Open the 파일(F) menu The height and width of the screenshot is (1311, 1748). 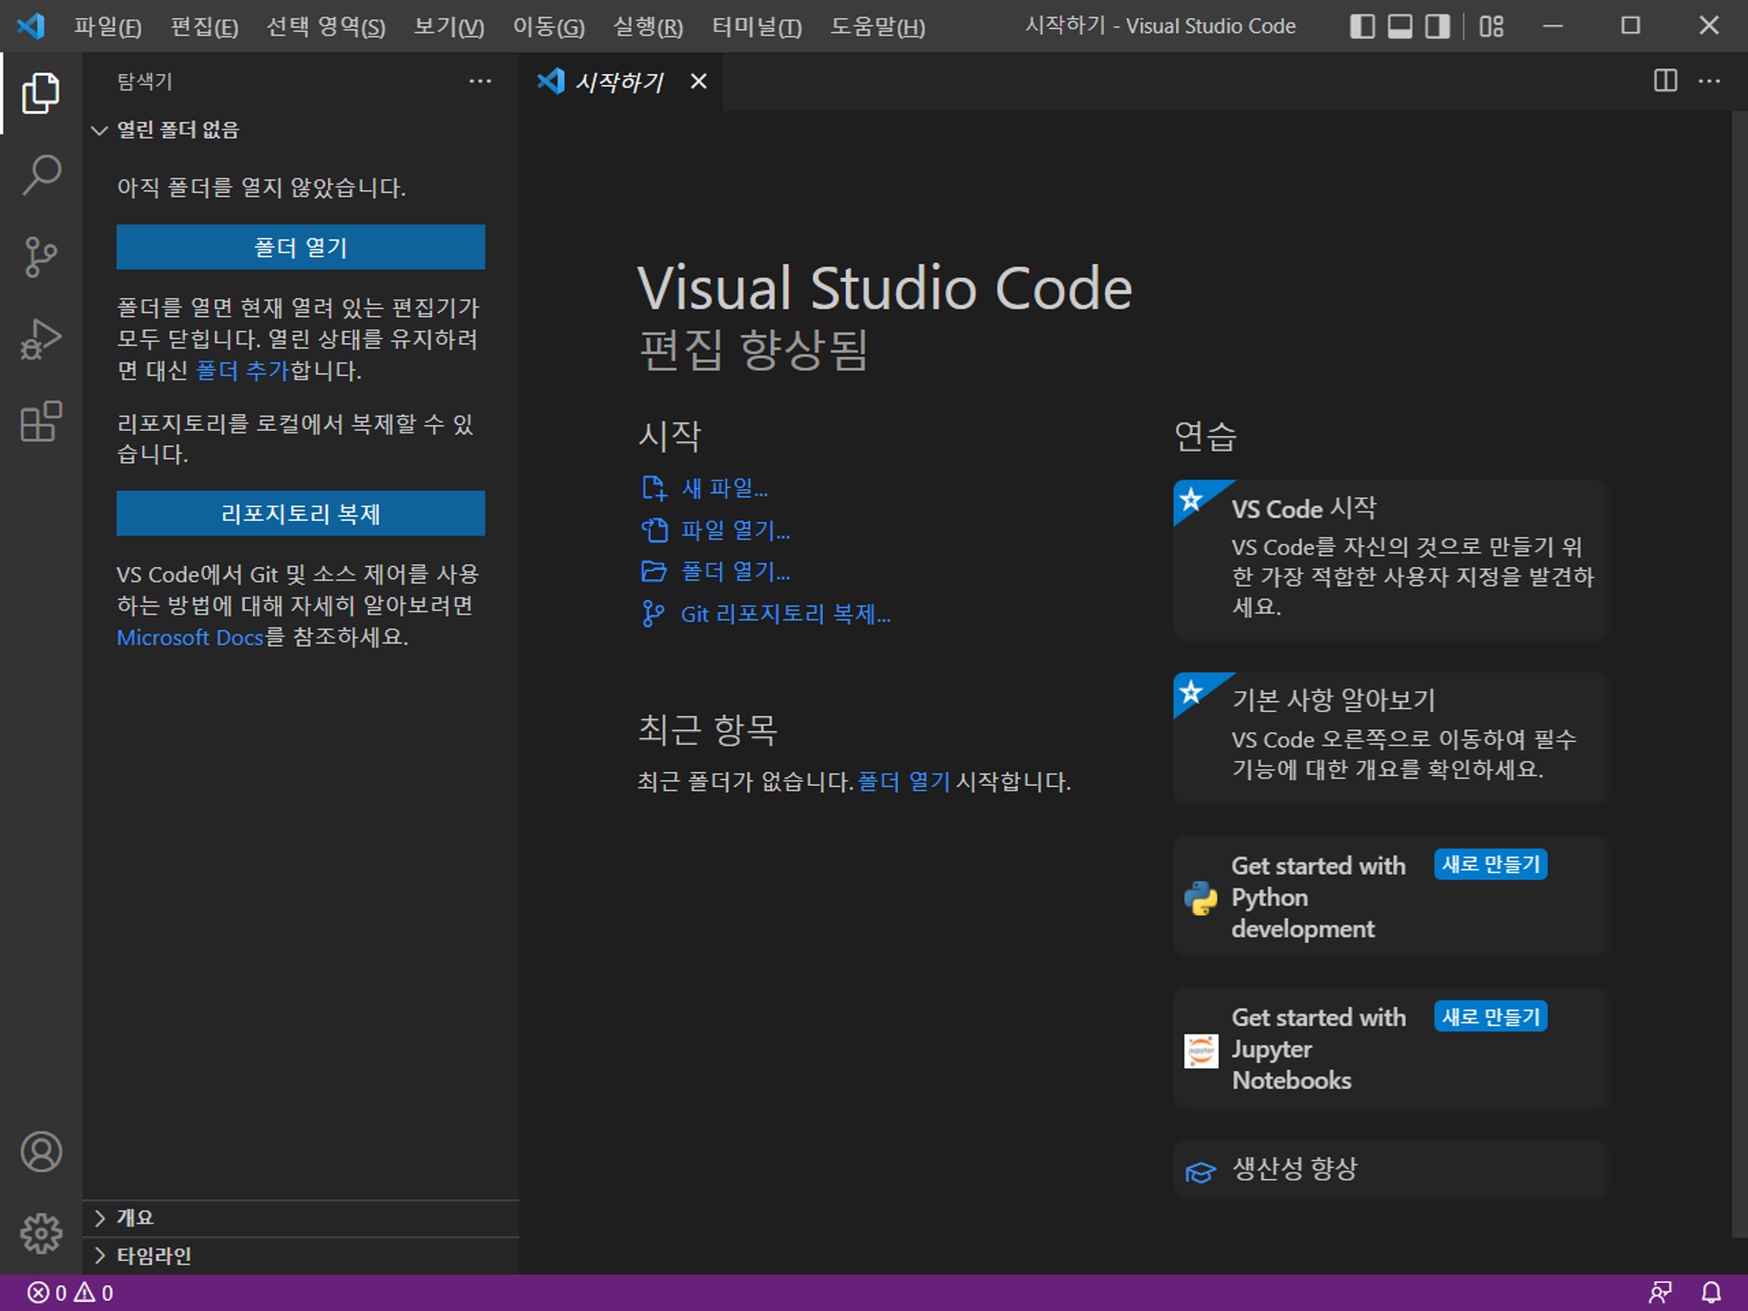107,26
